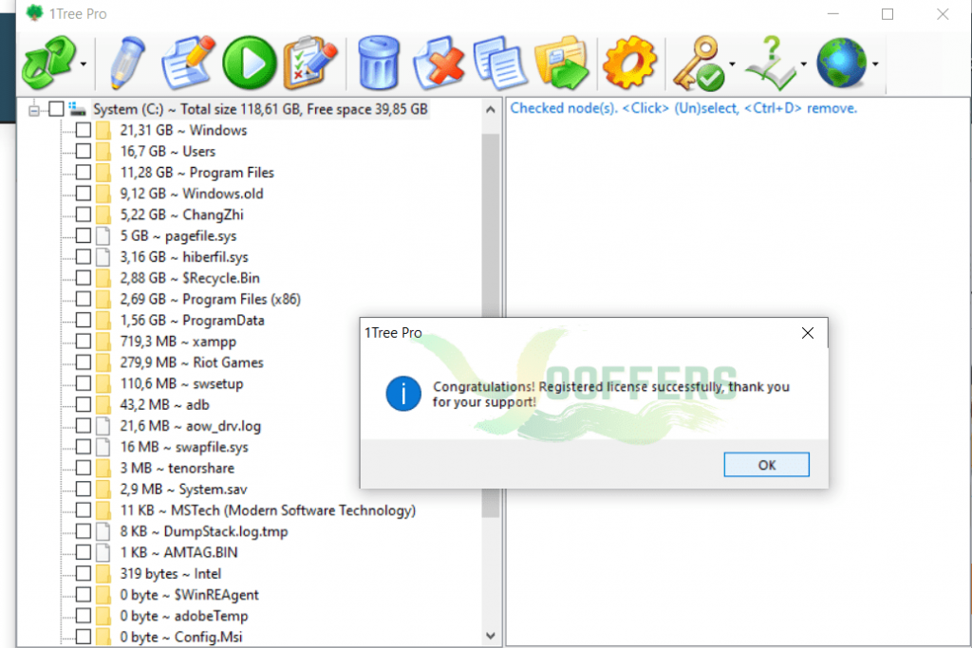This screenshot has width=972, height=648.
Task: Click the folder with green arrow icon
Action: (560, 63)
